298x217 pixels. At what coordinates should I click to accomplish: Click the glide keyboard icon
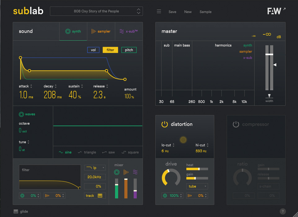click(16, 211)
